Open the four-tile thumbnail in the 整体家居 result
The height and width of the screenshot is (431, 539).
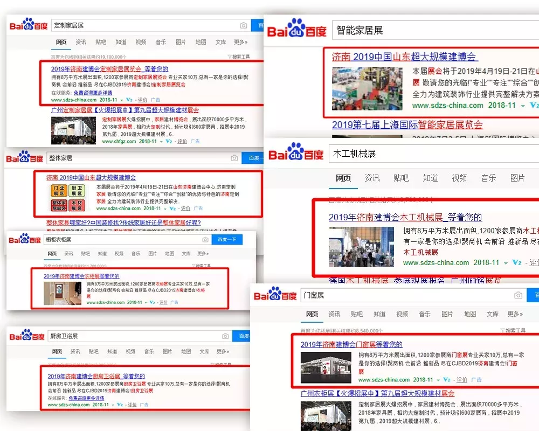[68, 197]
